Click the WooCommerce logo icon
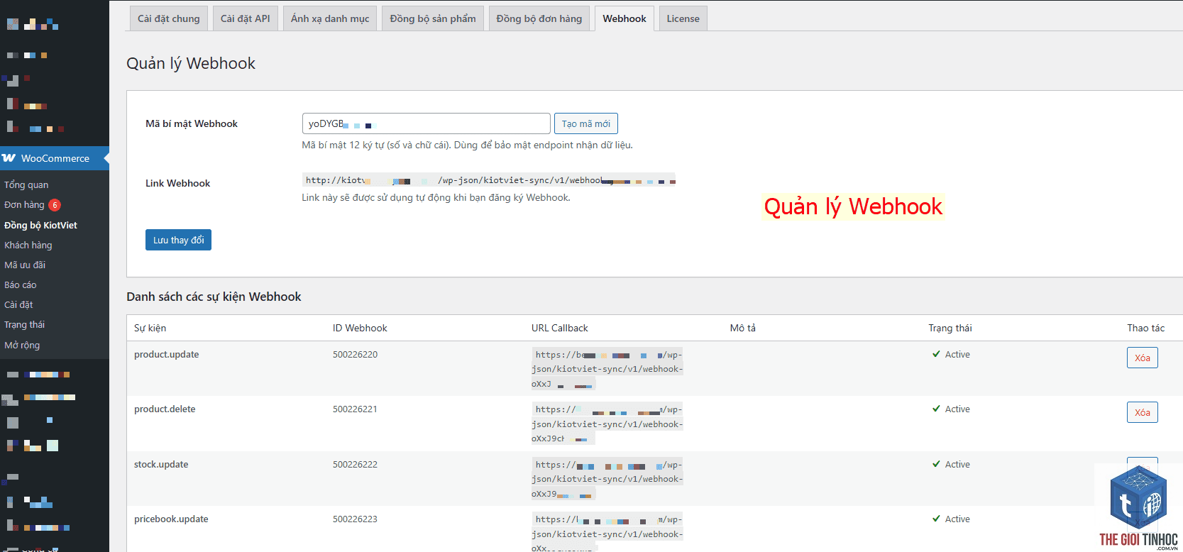The width and height of the screenshot is (1183, 552). click(9, 158)
